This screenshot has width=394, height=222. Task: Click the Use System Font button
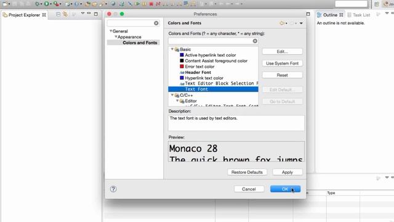282,63
